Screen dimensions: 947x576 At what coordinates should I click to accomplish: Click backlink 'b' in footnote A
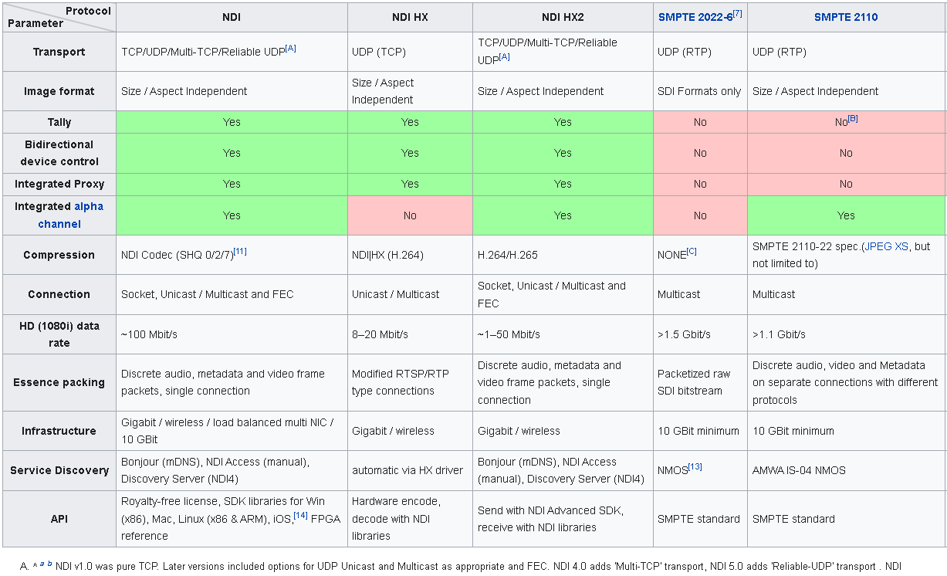coord(50,564)
